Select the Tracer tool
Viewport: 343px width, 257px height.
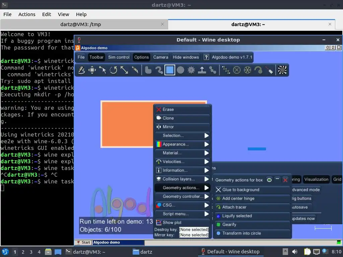[258, 70]
